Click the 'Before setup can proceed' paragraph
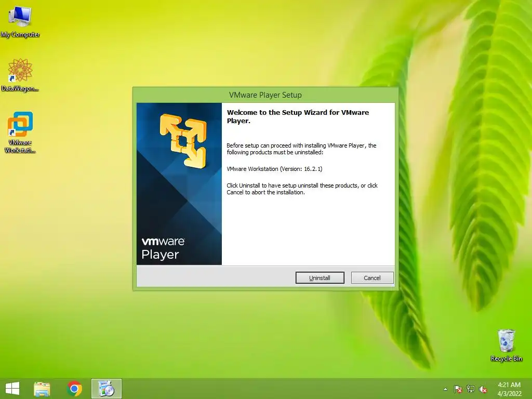Image resolution: width=532 pixels, height=399 pixels. tap(301, 149)
